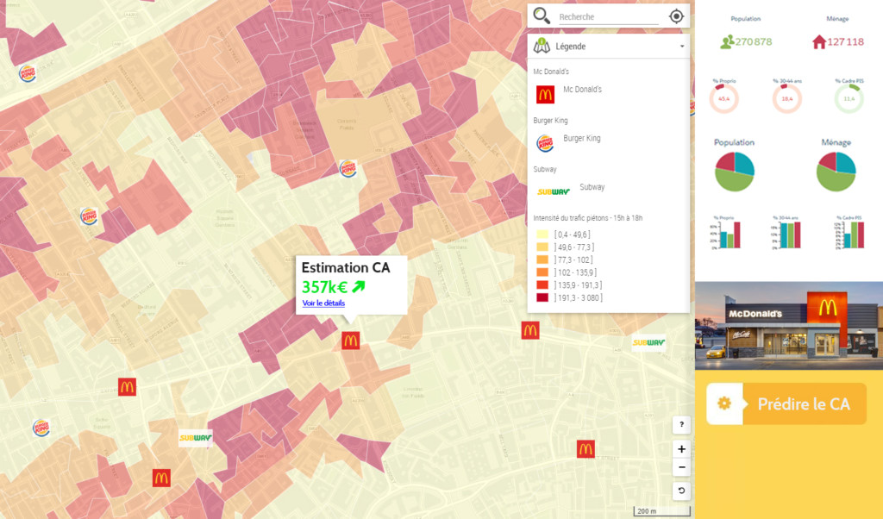Click the Subway logo in the legend
Image resolution: width=883 pixels, height=519 pixels.
click(x=553, y=192)
